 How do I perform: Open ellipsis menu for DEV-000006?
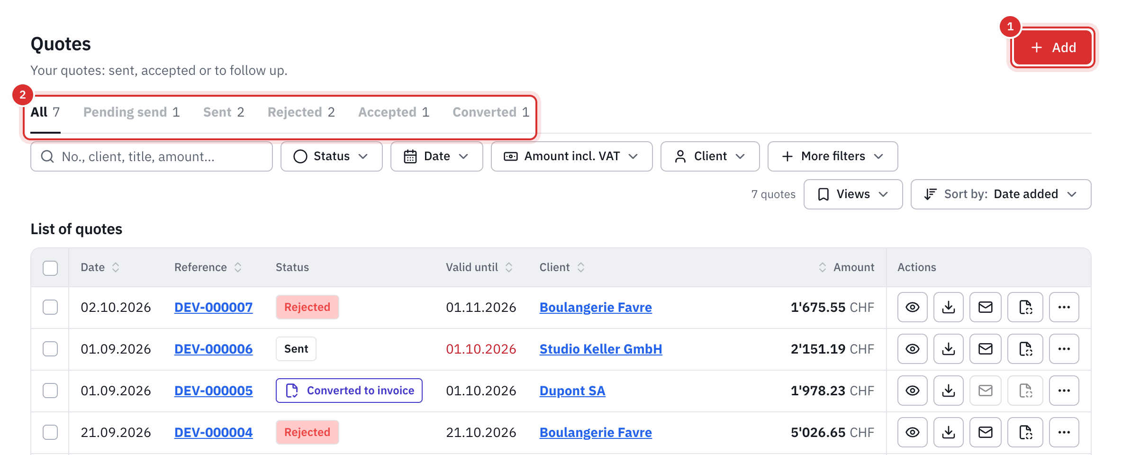[1064, 349]
